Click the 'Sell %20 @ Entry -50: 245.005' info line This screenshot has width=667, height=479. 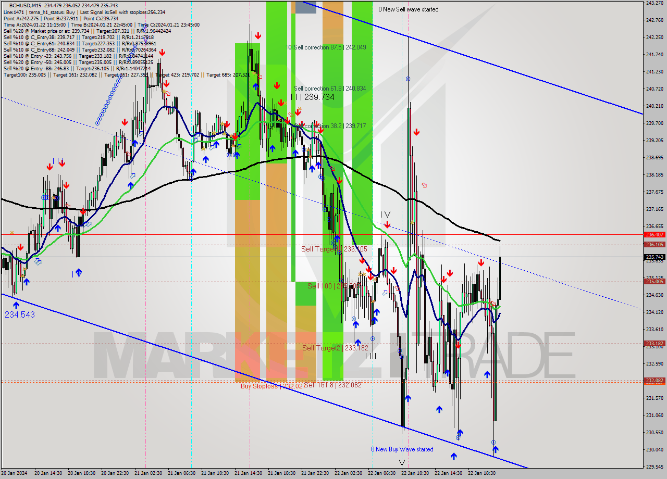coord(78,62)
